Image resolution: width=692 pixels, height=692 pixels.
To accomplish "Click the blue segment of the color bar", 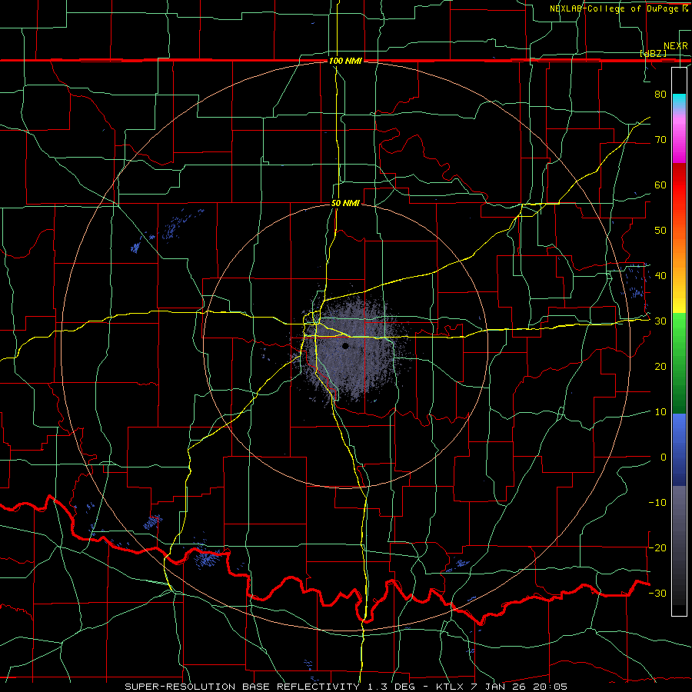I will click(679, 450).
